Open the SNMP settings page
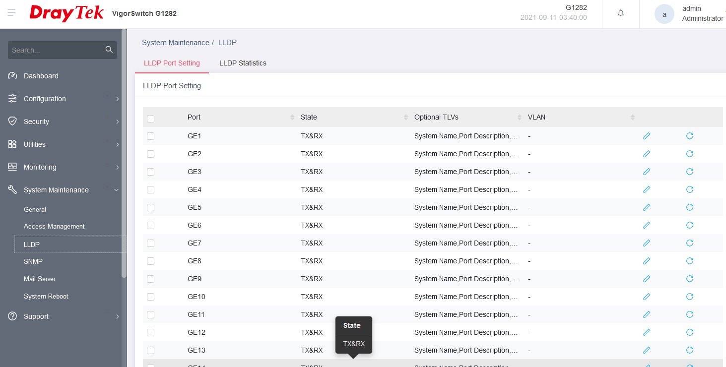The height and width of the screenshot is (367, 726). click(33, 261)
